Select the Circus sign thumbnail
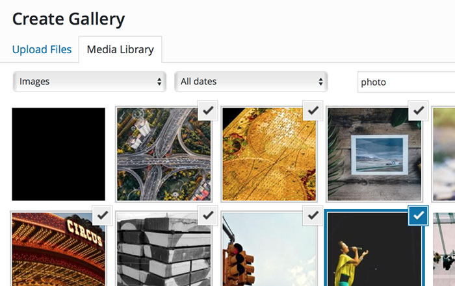The image size is (455, 286). pyautogui.click(x=58, y=249)
